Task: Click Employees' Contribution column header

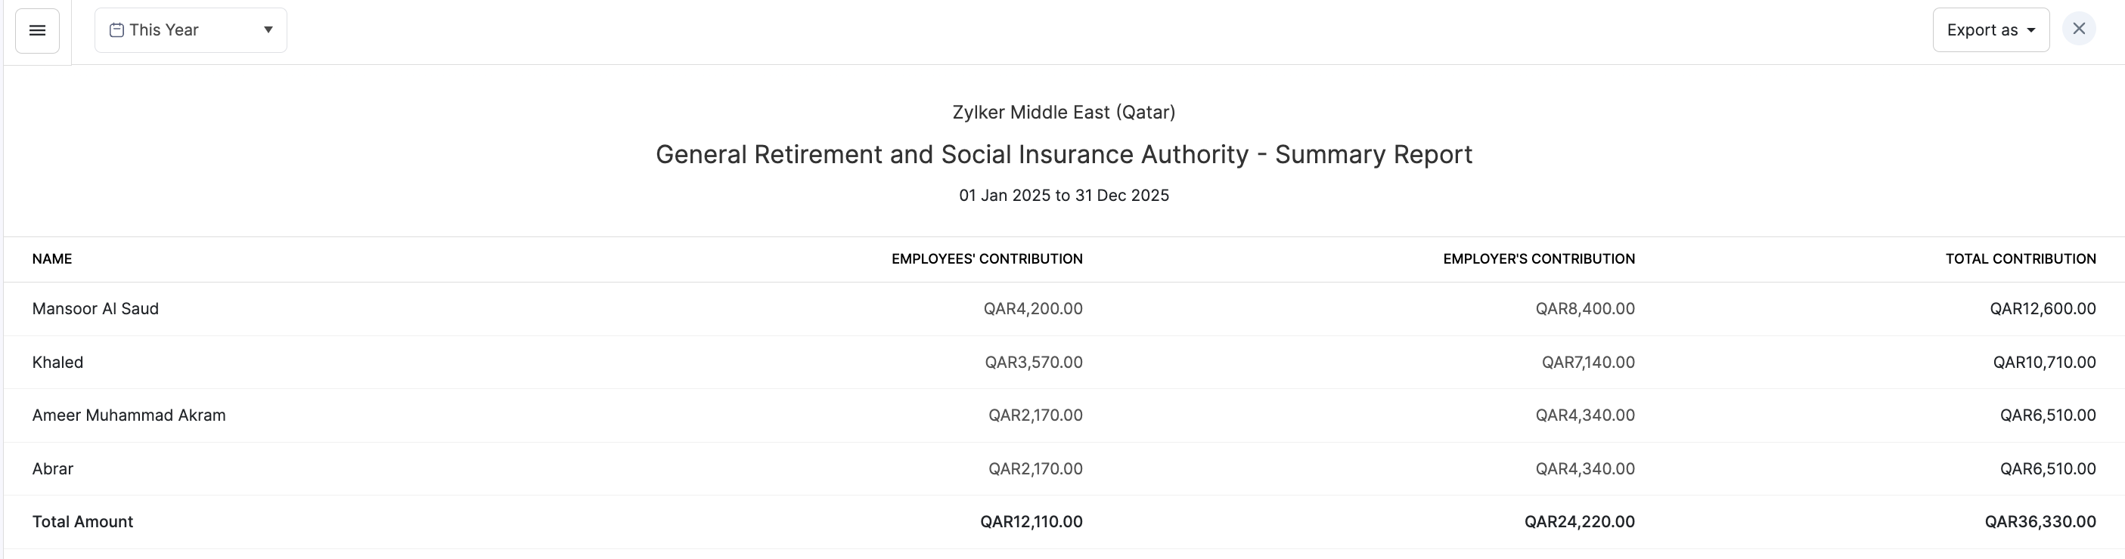Action: click(987, 259)
